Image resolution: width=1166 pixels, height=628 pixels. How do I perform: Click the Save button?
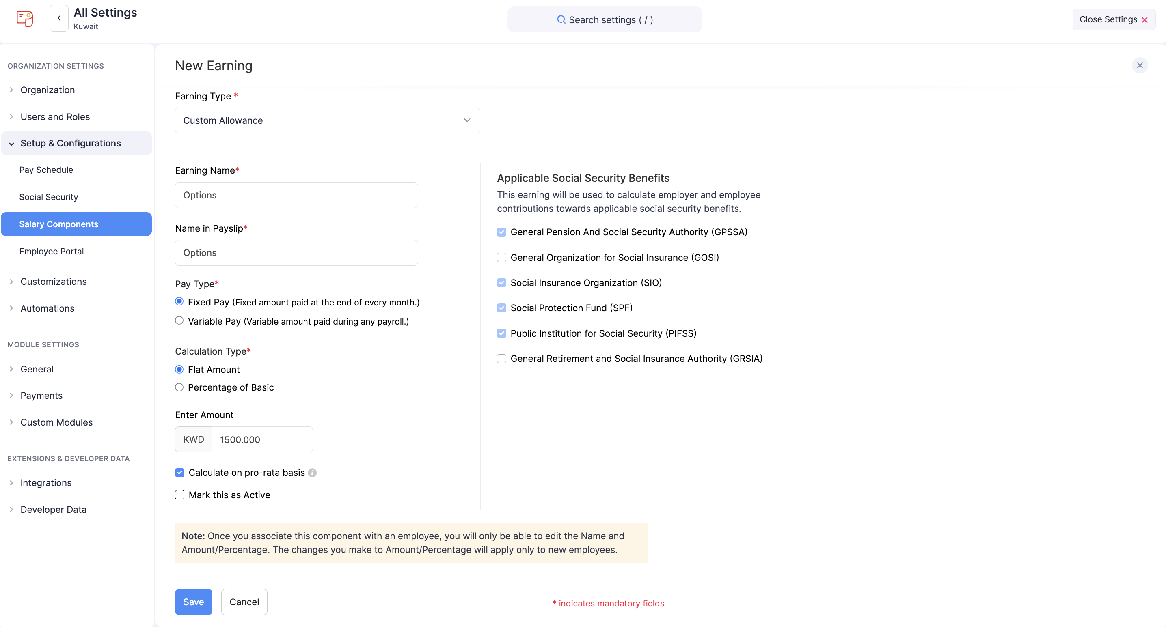click(193, 602)
